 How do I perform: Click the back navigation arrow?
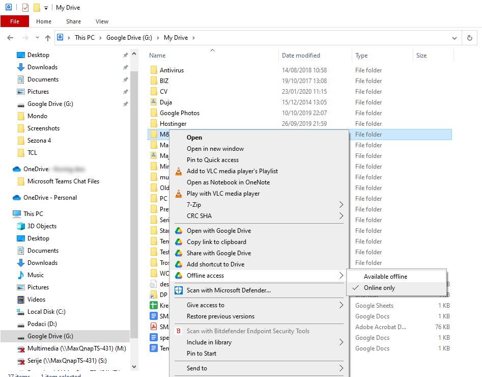click(10, 37)
